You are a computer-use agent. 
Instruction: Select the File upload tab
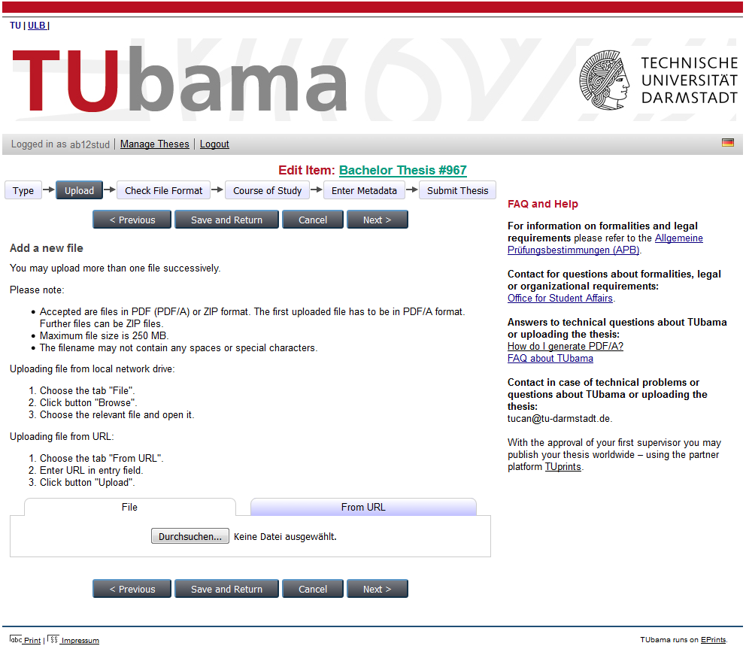(x=130, y=507)
